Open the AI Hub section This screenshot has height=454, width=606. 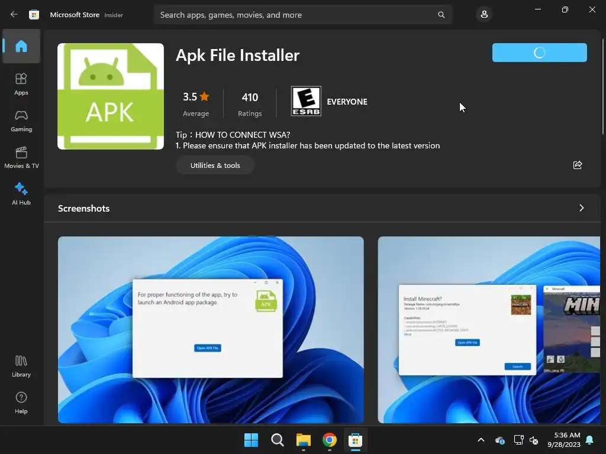pos(21,194)
